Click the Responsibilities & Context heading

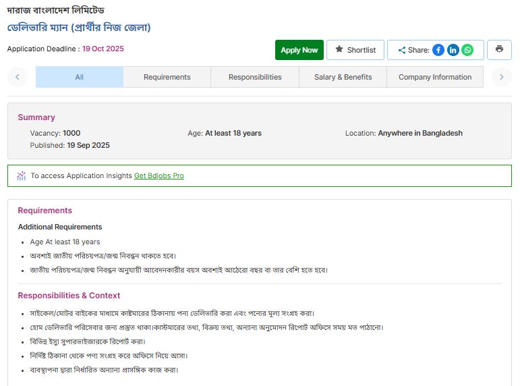coord(69,296)
